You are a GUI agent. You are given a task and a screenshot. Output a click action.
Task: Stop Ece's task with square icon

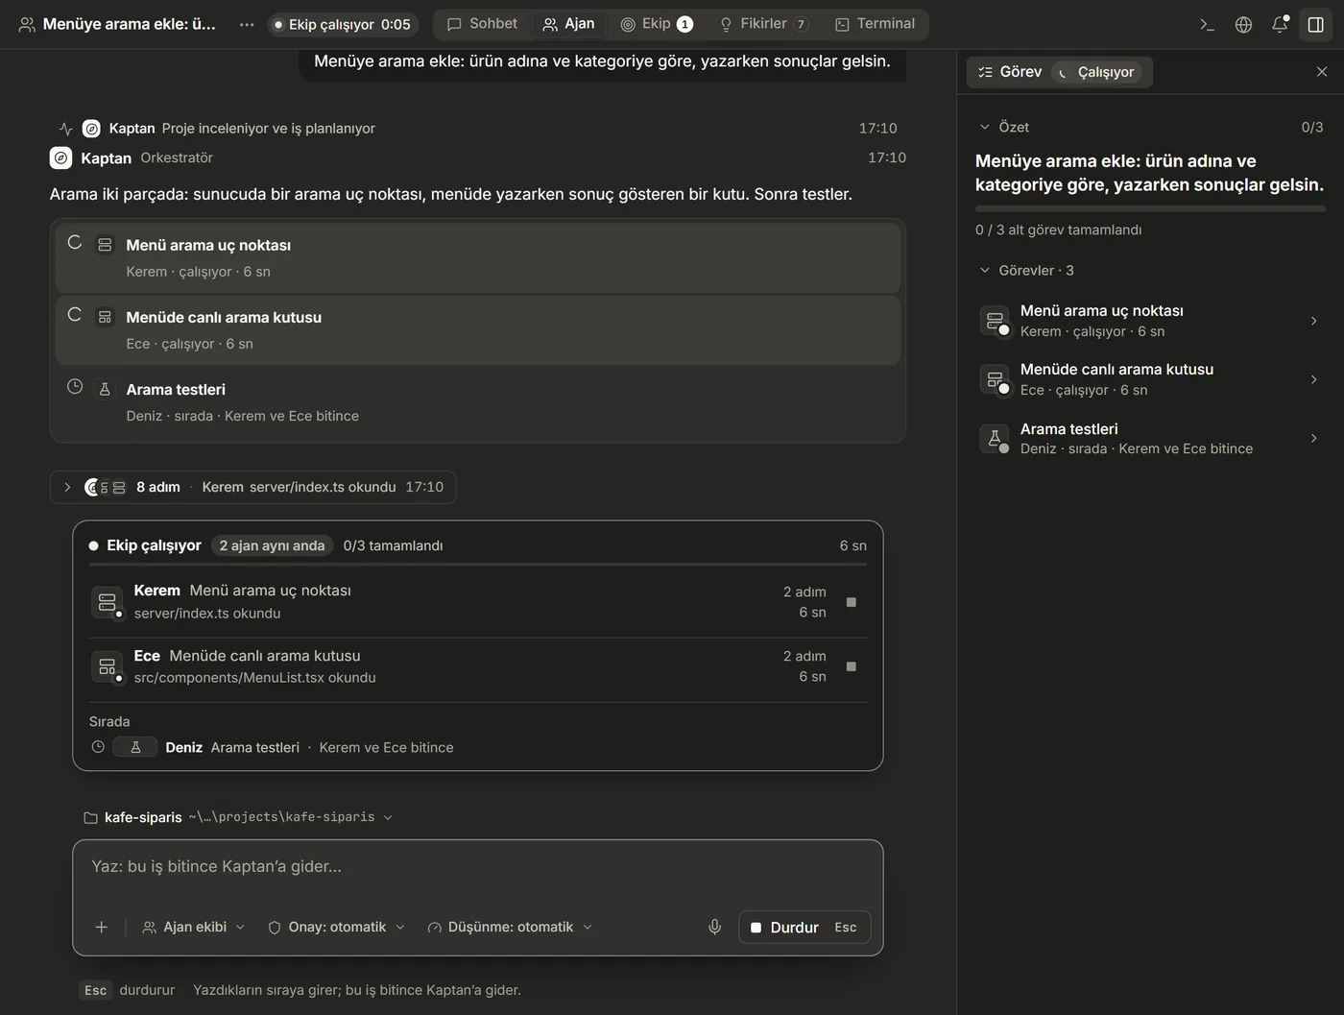coord(851,666)
